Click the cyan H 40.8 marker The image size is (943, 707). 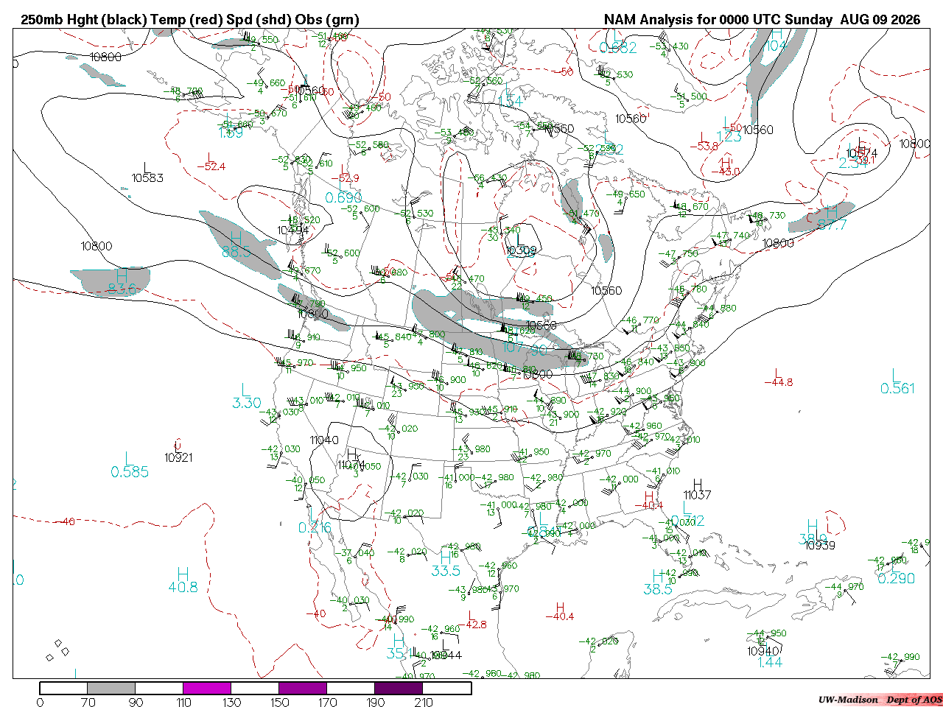coord(183,580)
